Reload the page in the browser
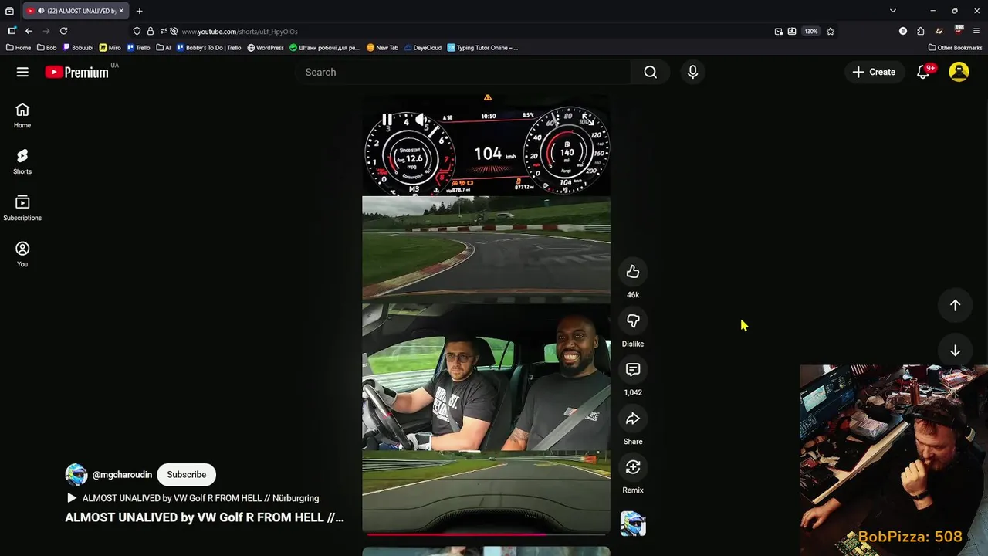 tap(63, 31)
